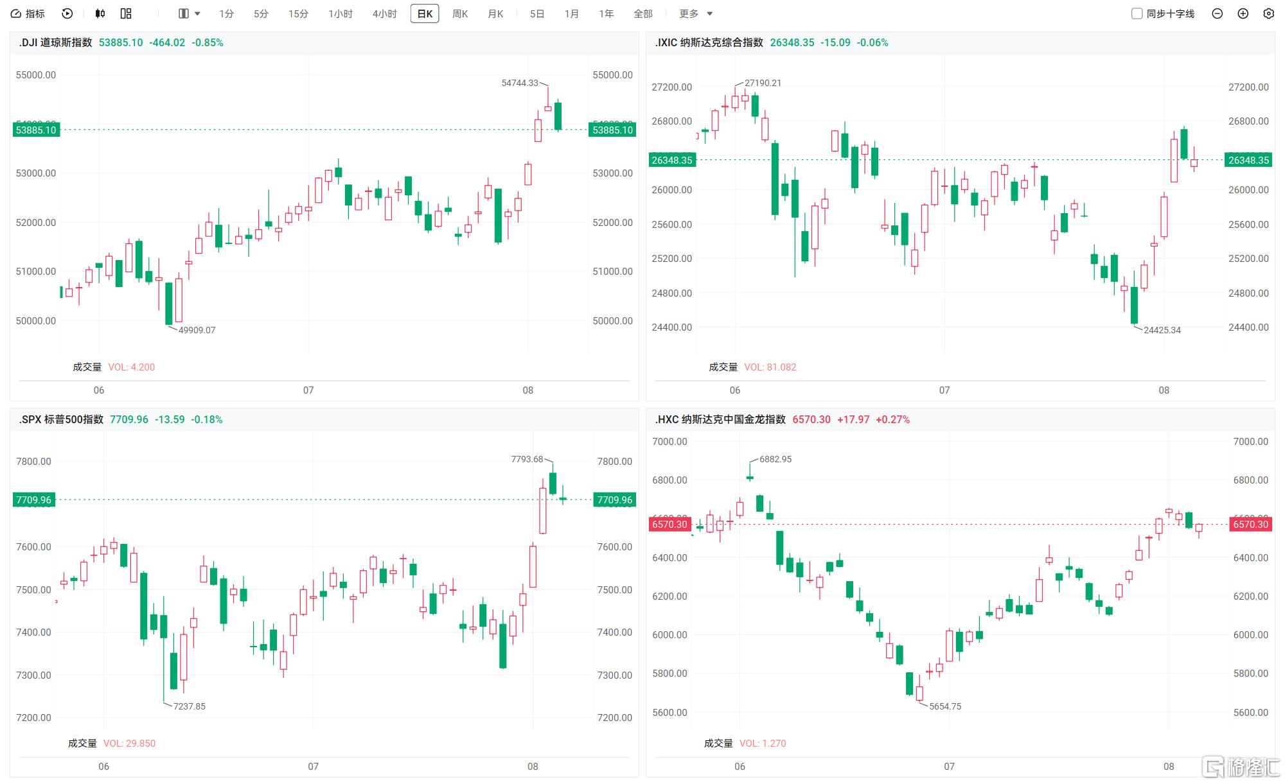Select the 日K timeframe
The width and height of the screenshot is (1285, 784).
(425, 13)
